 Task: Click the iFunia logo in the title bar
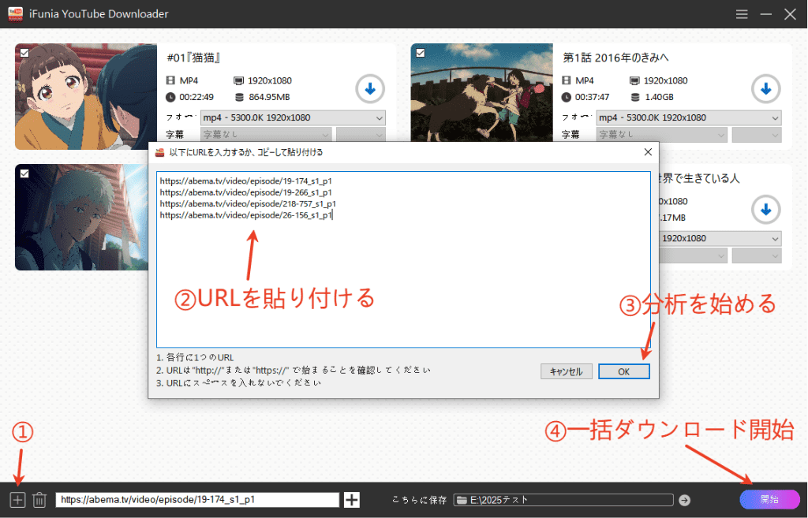pyautogui.click(x=14, y=13)
